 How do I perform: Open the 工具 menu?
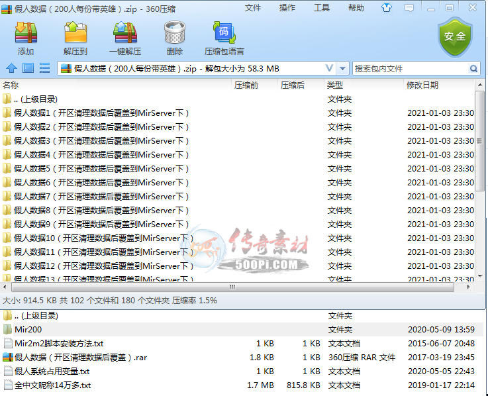coord(322,8)
